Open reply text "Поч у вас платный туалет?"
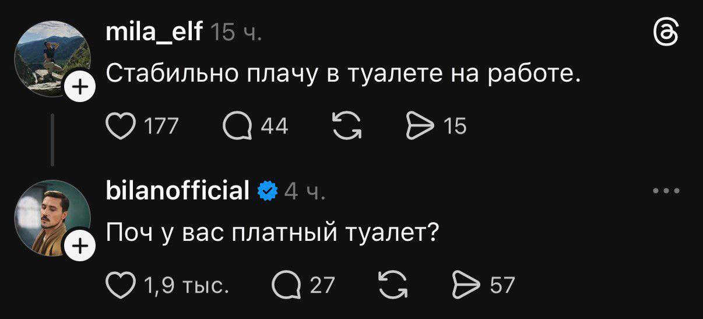The width and height of the screenshot is (703, 319). pos(272,233)
